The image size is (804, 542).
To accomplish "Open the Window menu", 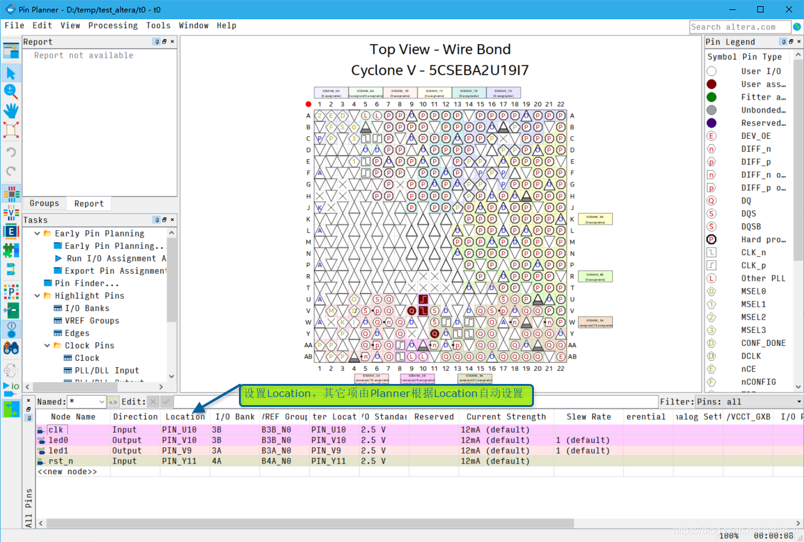I will 194,26.
